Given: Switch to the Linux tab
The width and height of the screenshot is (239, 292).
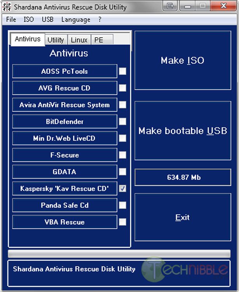Looking at the screenshot, I should click(79, 40).
